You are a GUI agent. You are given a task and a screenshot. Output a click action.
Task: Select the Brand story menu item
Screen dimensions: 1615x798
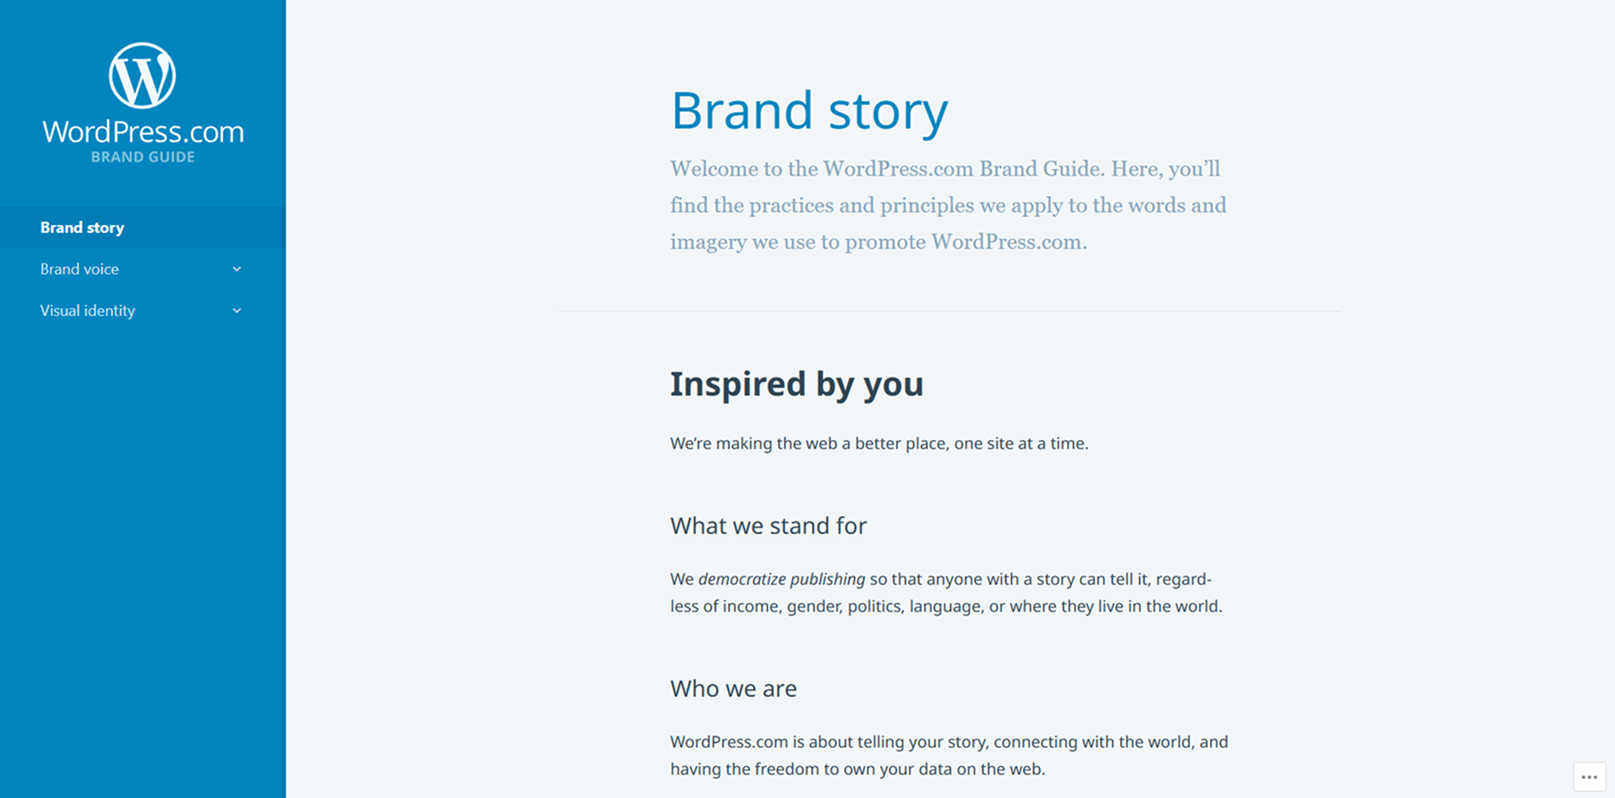coord(143,228)
